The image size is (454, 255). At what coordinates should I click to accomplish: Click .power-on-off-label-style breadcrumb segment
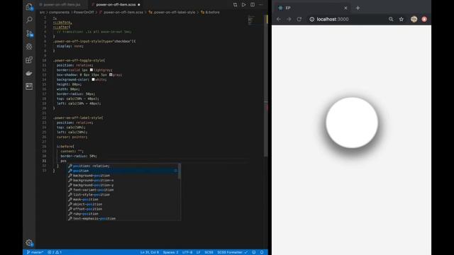coord(174,13)
